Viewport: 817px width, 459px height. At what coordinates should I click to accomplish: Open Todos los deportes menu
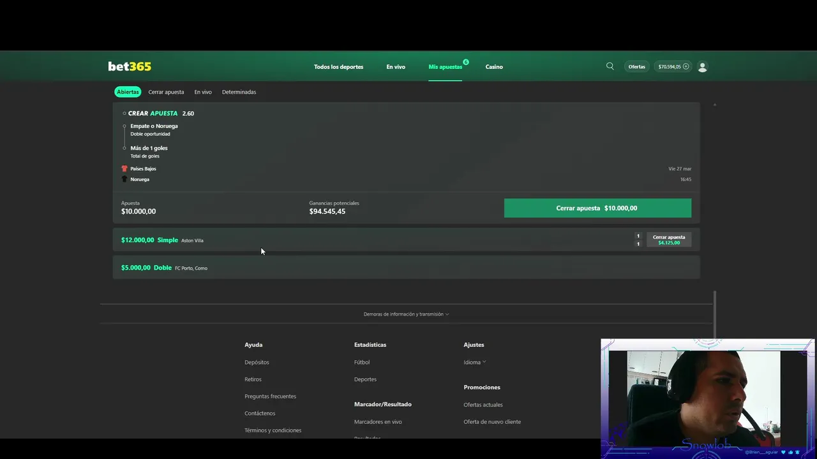[x=338, y=67]
